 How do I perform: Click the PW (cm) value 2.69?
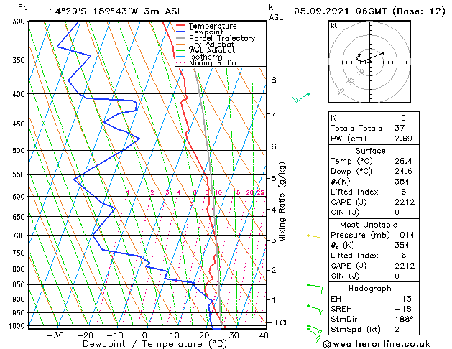click(403, 139)
